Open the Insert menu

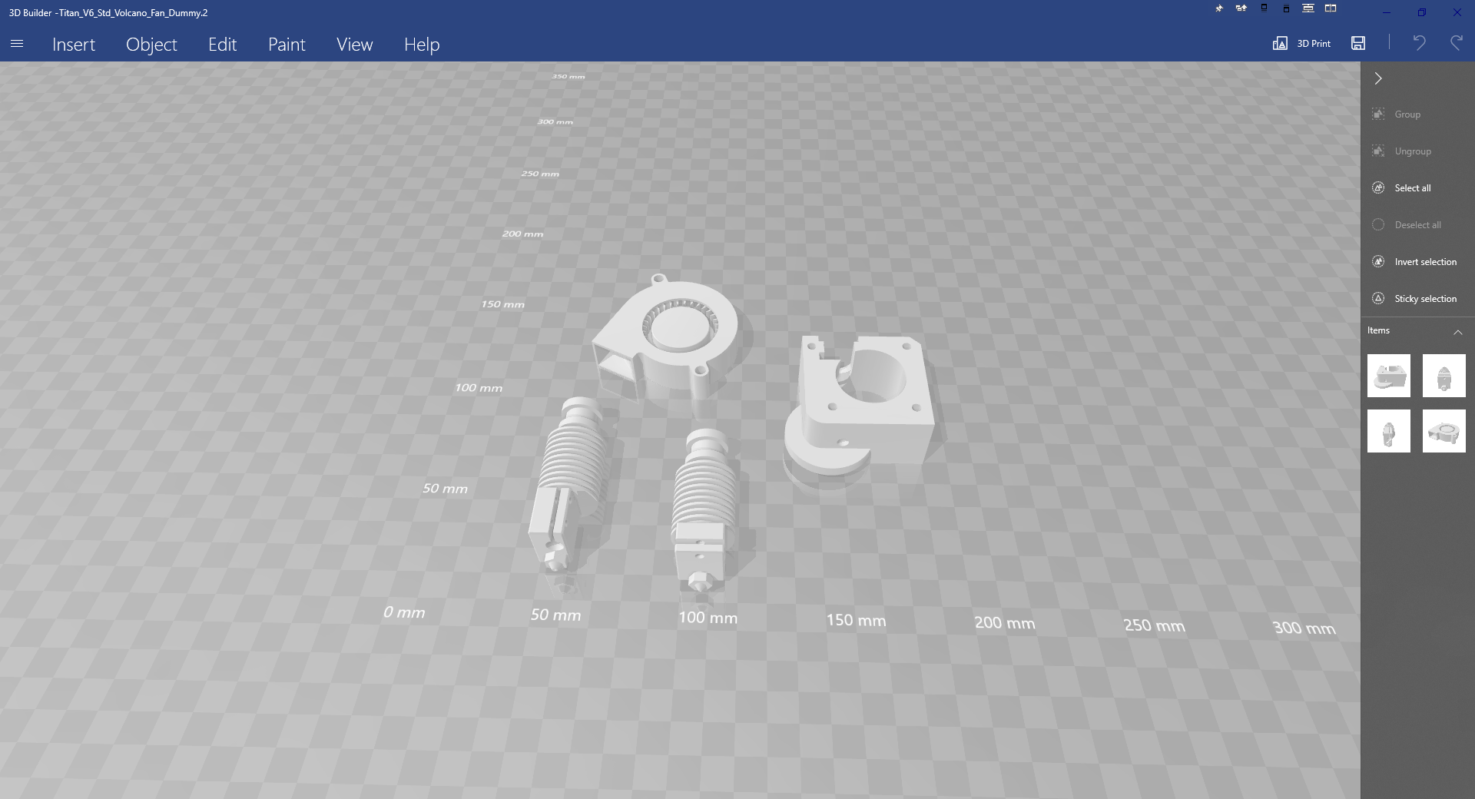pos(74,45)
